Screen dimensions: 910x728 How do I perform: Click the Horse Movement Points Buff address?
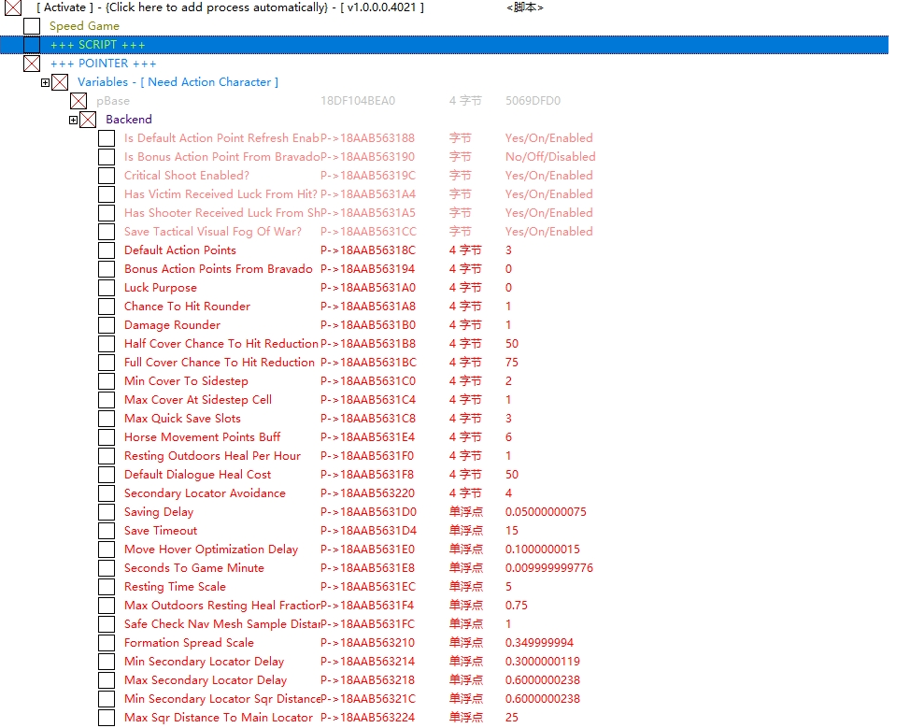click(x=367, y=437)
